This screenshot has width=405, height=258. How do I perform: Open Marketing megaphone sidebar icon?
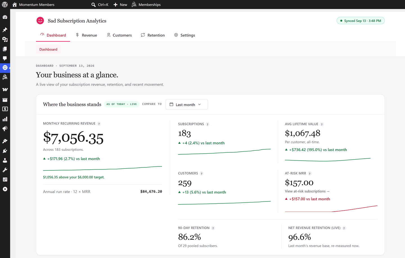(x=5, y=129)
